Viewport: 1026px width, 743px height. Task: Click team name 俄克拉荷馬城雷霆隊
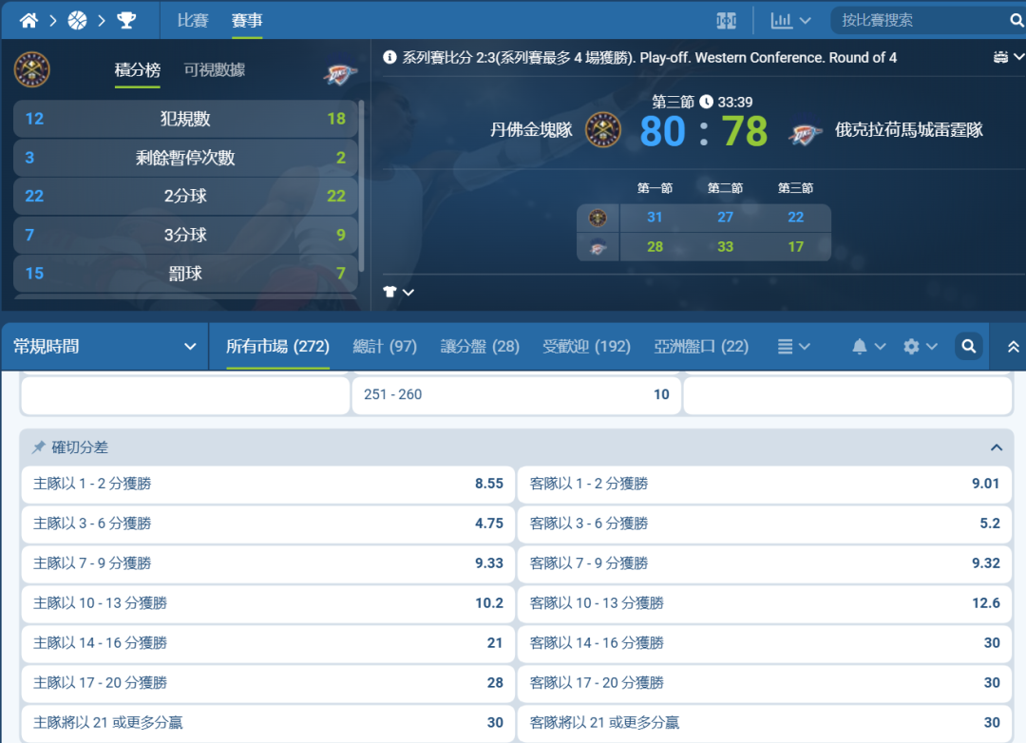[x=909, y=129]
